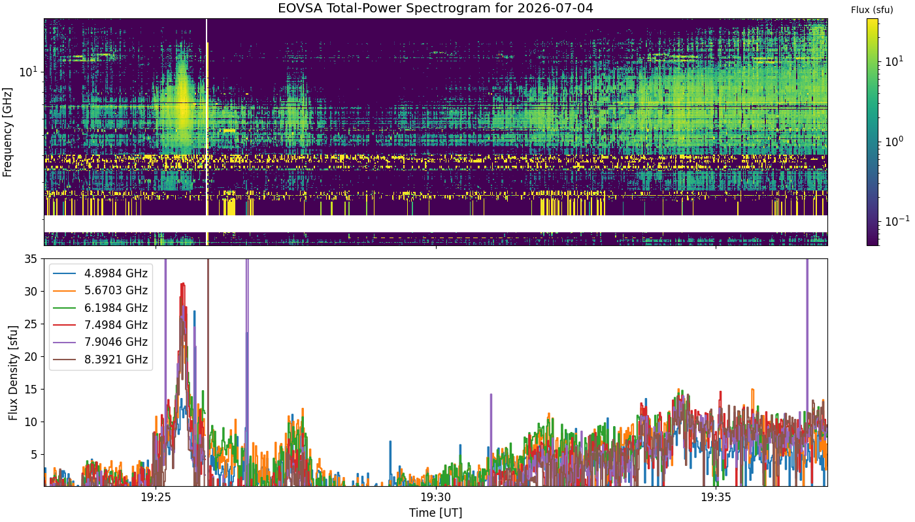Click the 19:30 time axis tick label

pyautogui.click(x=436, y=497)
